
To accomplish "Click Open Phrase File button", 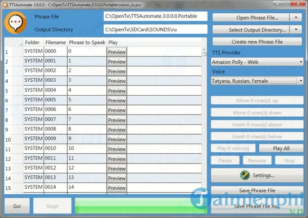I will pyautogui.click(x=251, y=17).
